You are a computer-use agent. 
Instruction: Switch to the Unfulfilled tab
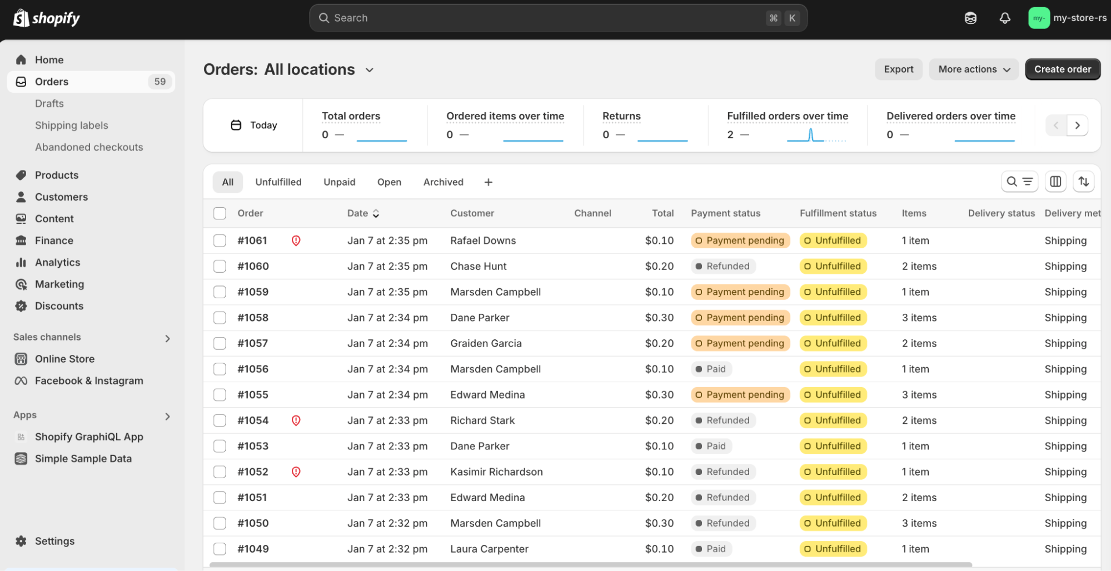tap(278, 182)
